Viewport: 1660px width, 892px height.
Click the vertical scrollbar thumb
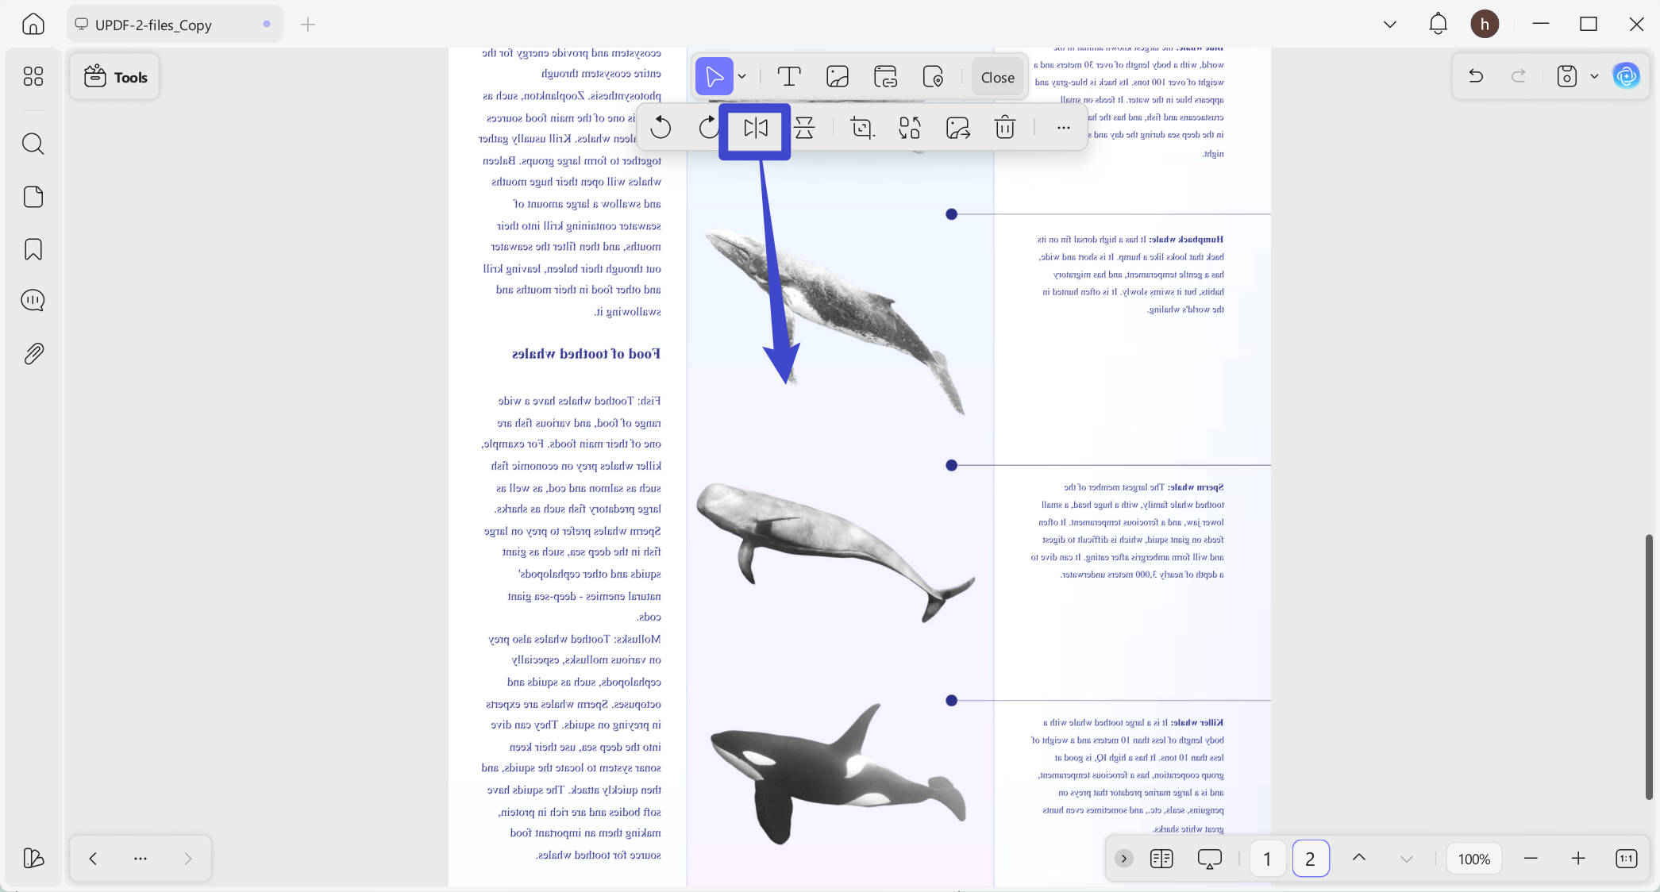tap(1649, 667)
